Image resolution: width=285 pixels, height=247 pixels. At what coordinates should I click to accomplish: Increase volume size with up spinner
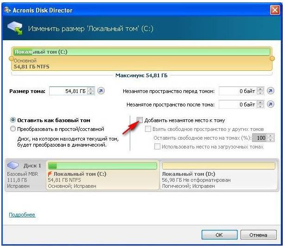[x=90, y=89]
